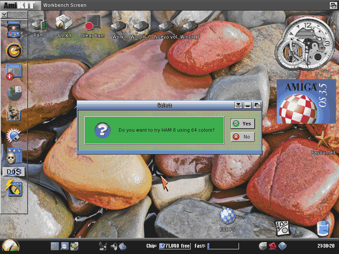This screenshot has height=254, width=339.
Task: Open the Favourites star icon
Action: click(323, 143)
